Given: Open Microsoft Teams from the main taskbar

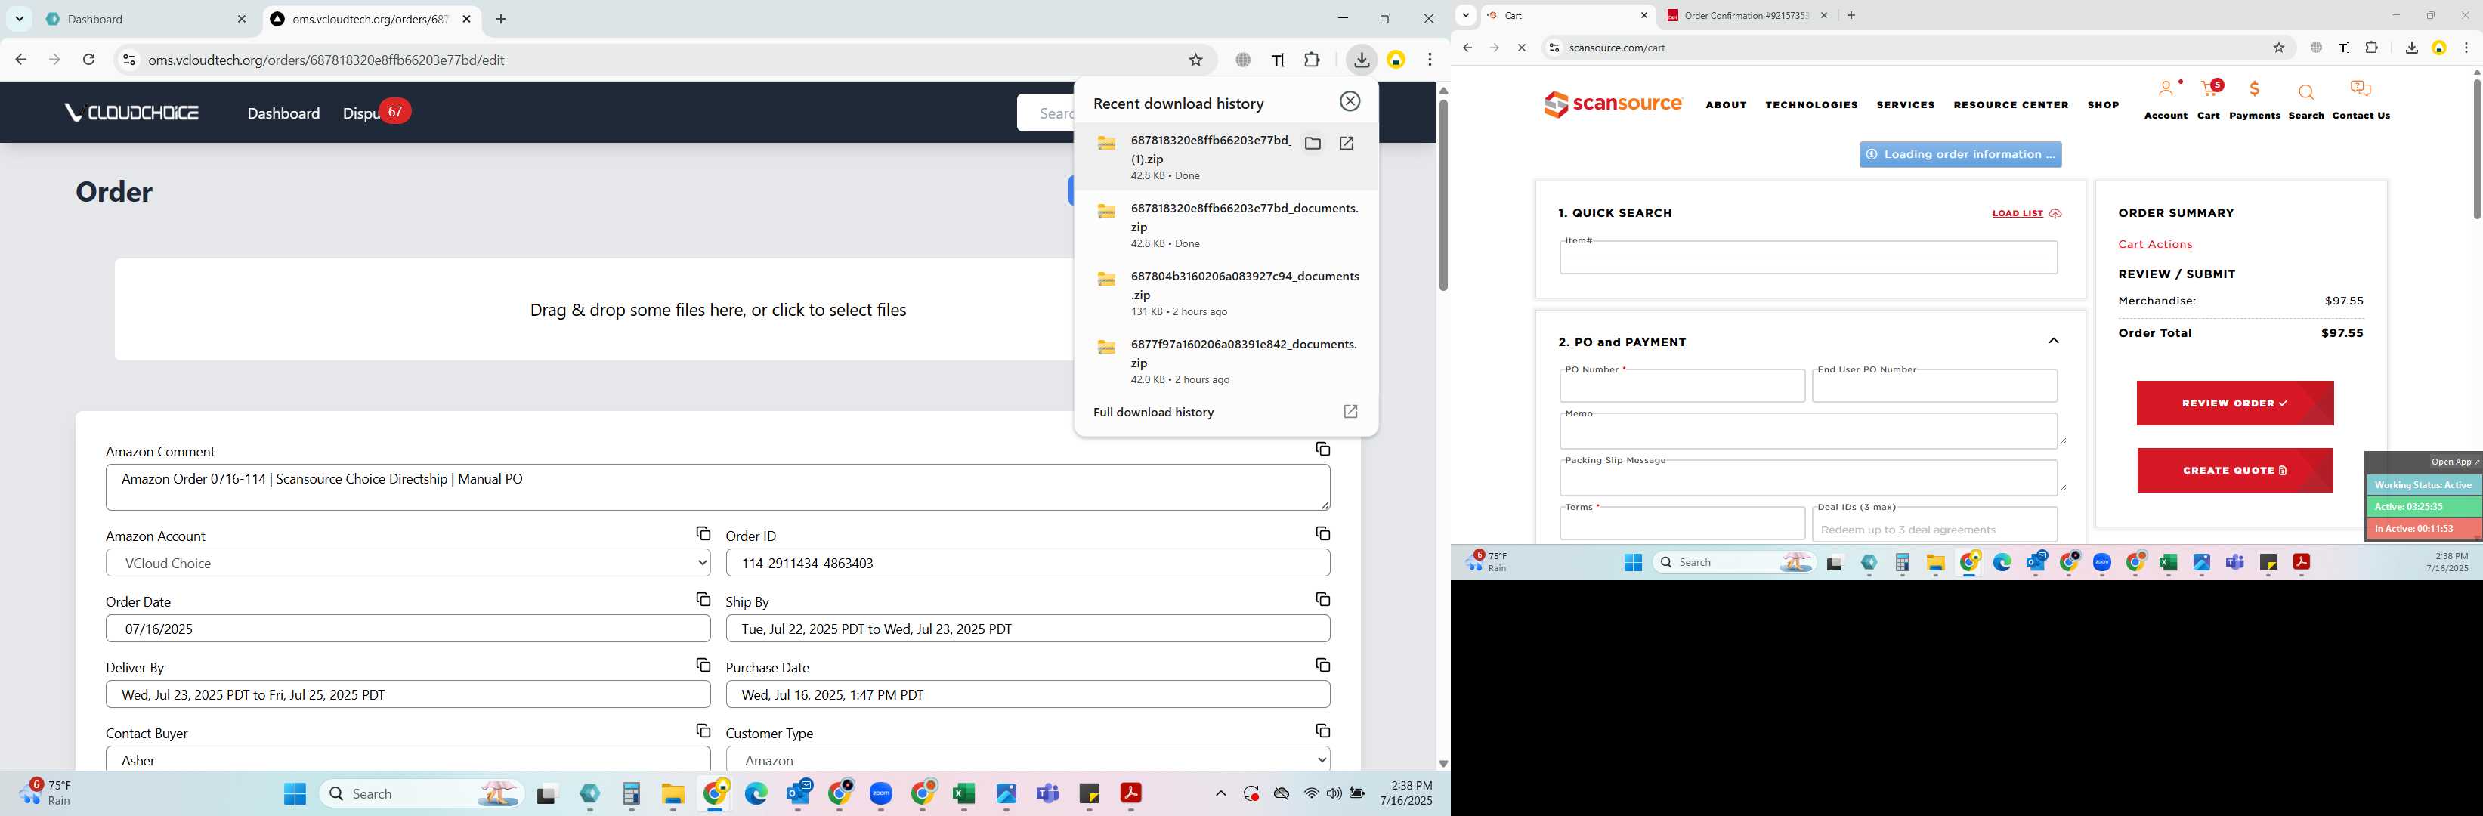Looking at the screenshot, I should 1047,793.
